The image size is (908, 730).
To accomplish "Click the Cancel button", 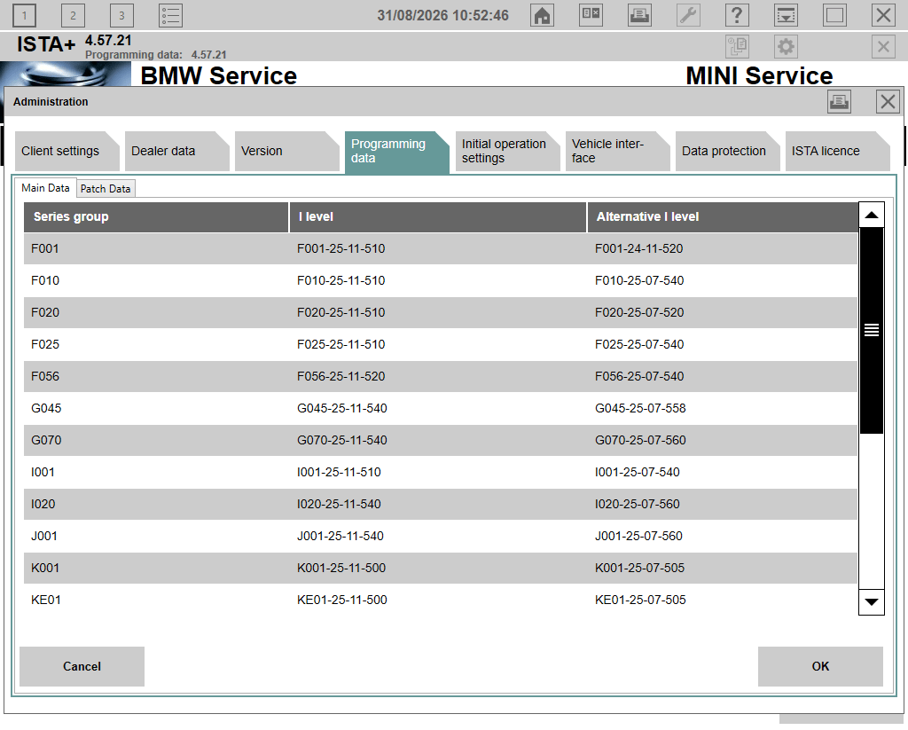I will pos(82,667).
